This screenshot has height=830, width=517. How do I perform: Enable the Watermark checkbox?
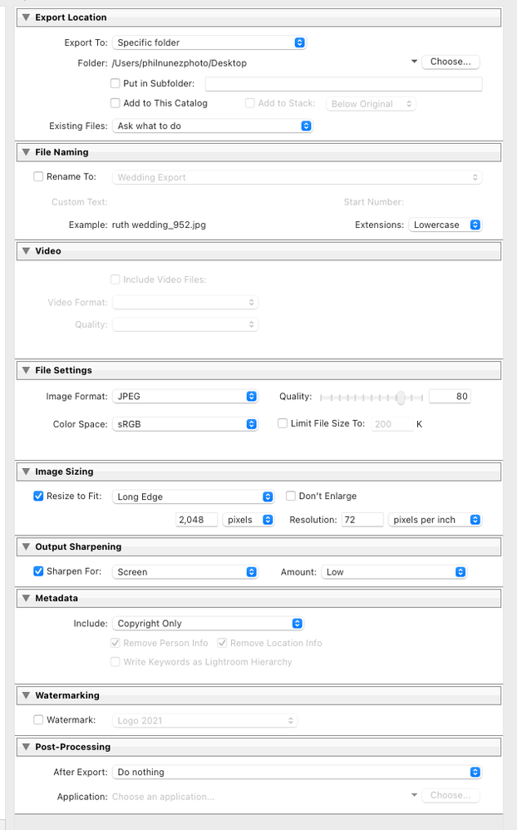[38, 720]
